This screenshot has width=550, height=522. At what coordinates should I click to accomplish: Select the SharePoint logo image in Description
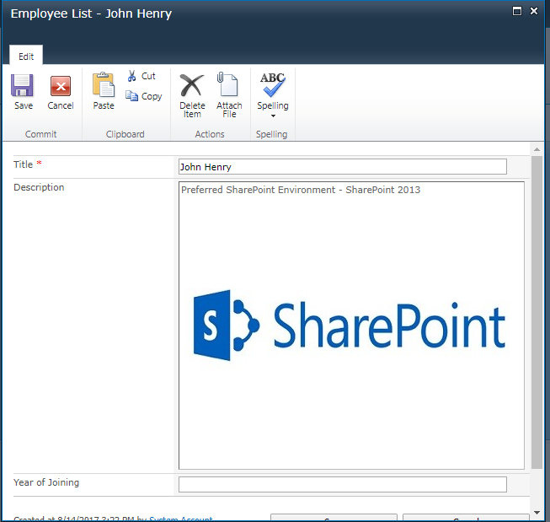[x=349, y=326]
